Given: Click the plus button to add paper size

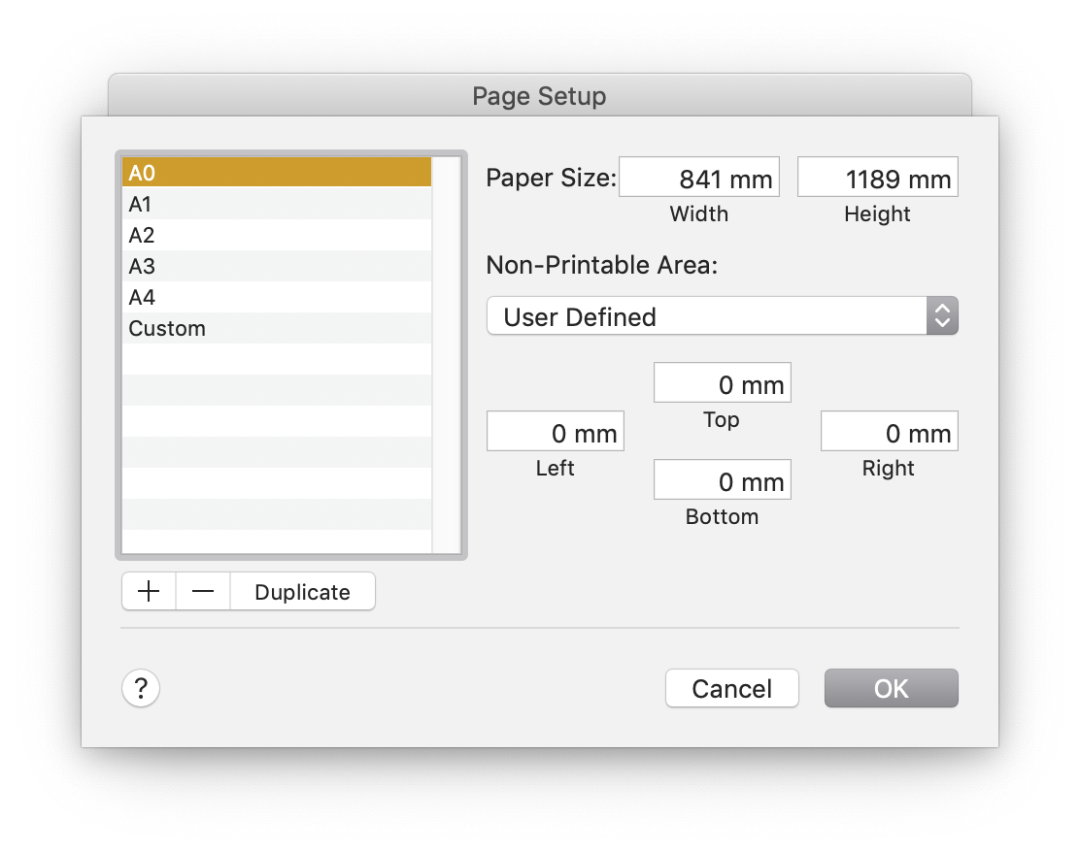Looking at the screenshot, I should click(x=149, y=591).
